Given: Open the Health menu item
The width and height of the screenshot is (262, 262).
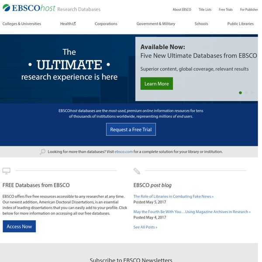Looking at the screenshot, I should coord(68,24).
